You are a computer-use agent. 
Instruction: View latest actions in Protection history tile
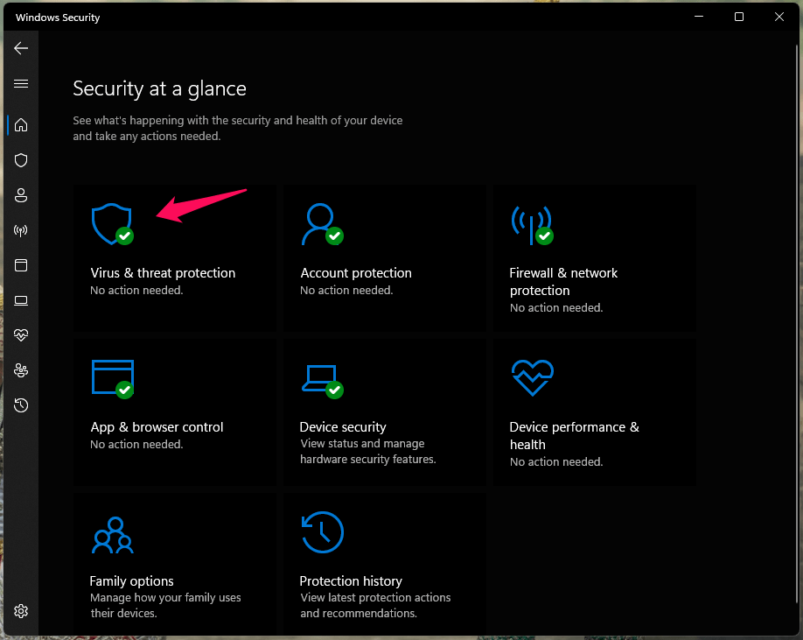coord(384,565)
